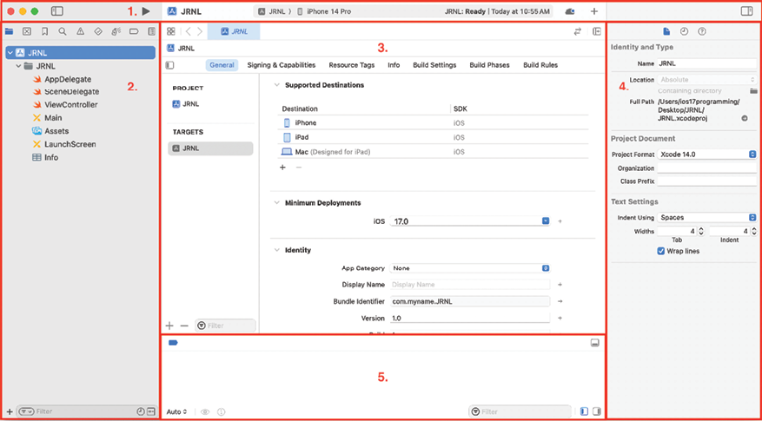Viewport: 762px width, 421px height.
Task: Select the File inspector icon
Action: 666,31
